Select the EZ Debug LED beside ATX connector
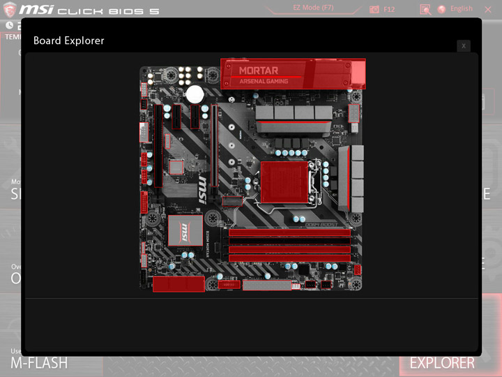This screenshot has height=377, width=502. click(296, 286)
